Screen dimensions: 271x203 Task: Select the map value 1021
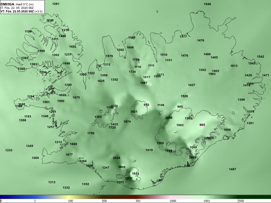pos(135,174)
